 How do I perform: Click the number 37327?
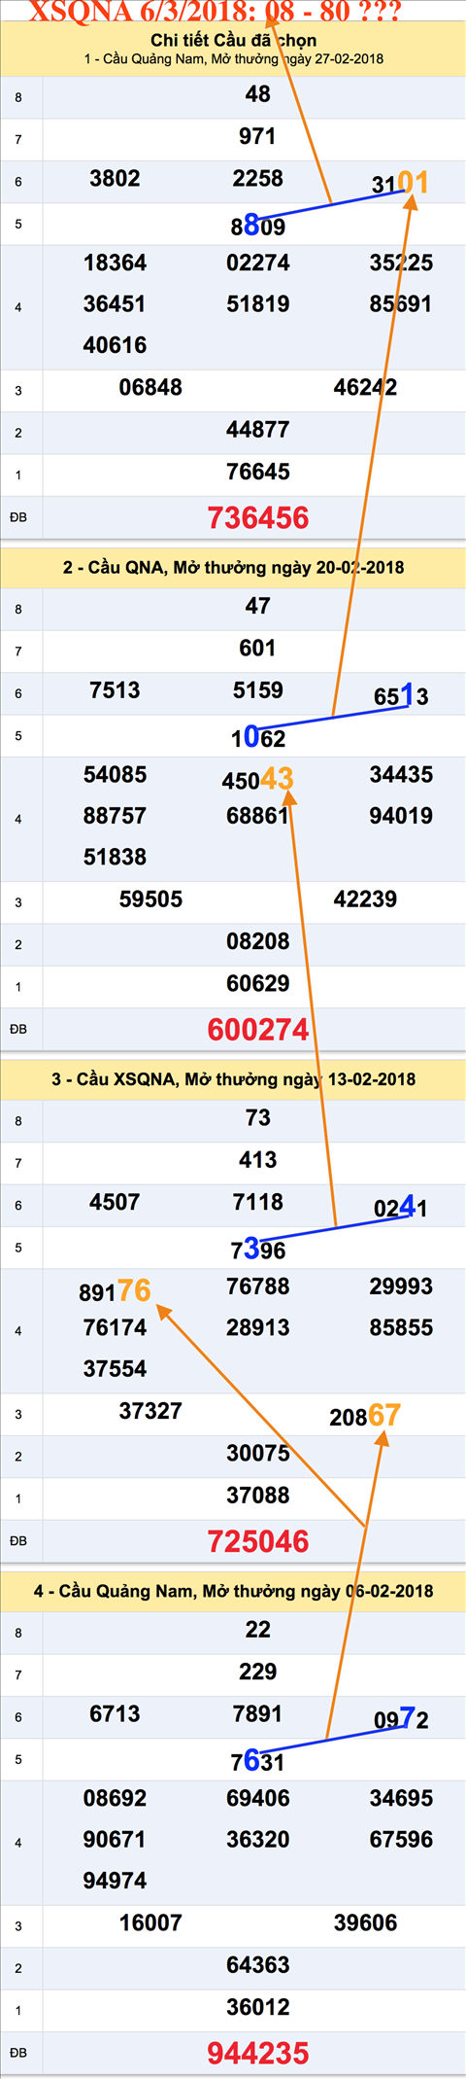coord(150,1411)
